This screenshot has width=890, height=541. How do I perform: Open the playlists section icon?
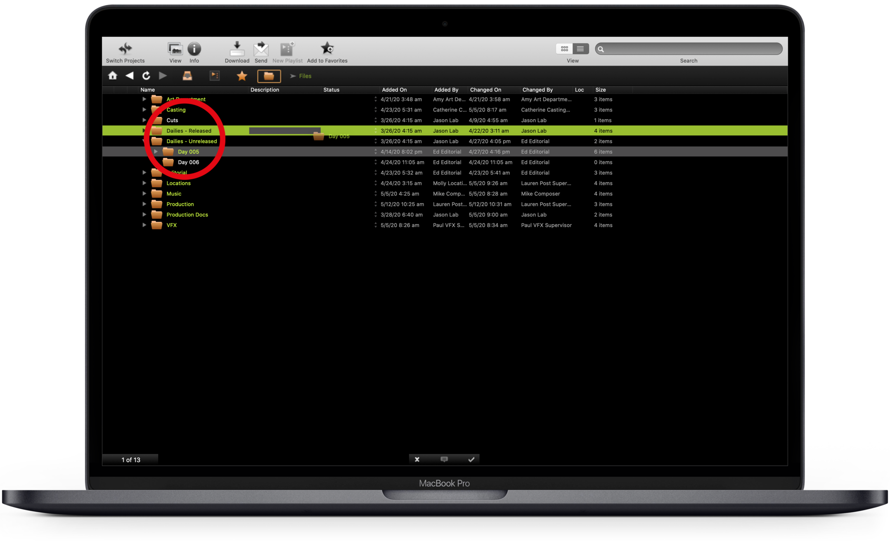point(215,76)
